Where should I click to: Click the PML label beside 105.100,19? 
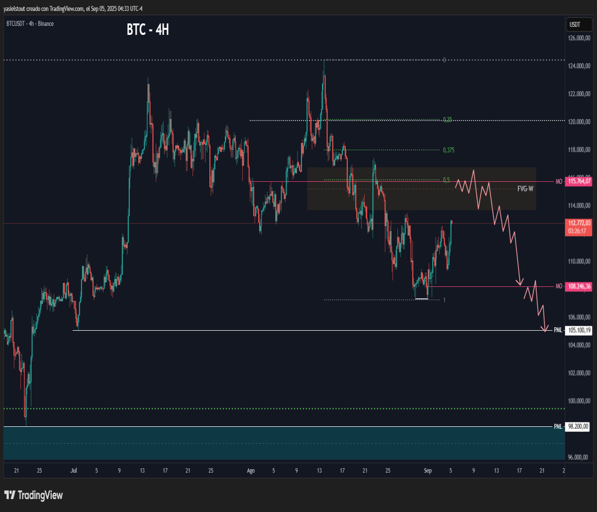coord(558,330)
